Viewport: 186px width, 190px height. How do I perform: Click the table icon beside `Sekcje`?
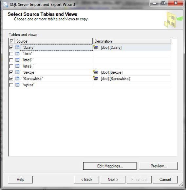point(17,72)
